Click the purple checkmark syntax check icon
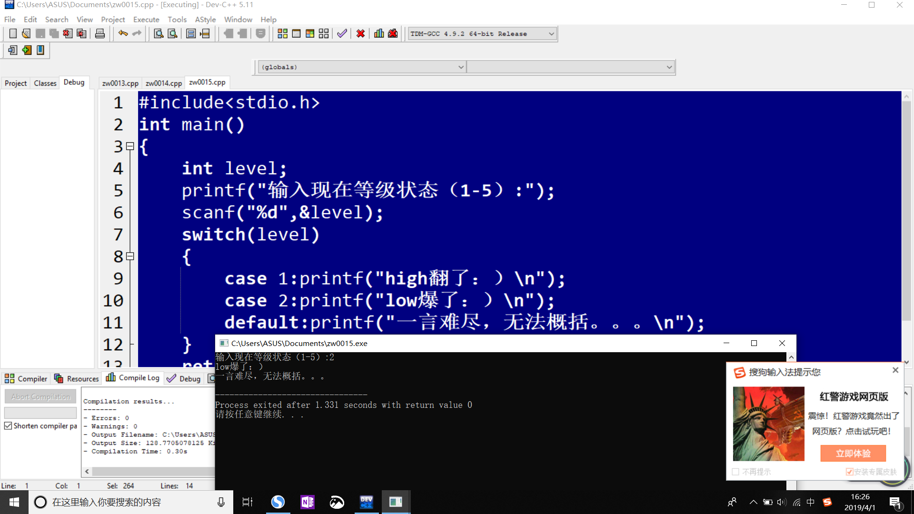914x514 pixels. click(x=342, y=34)
